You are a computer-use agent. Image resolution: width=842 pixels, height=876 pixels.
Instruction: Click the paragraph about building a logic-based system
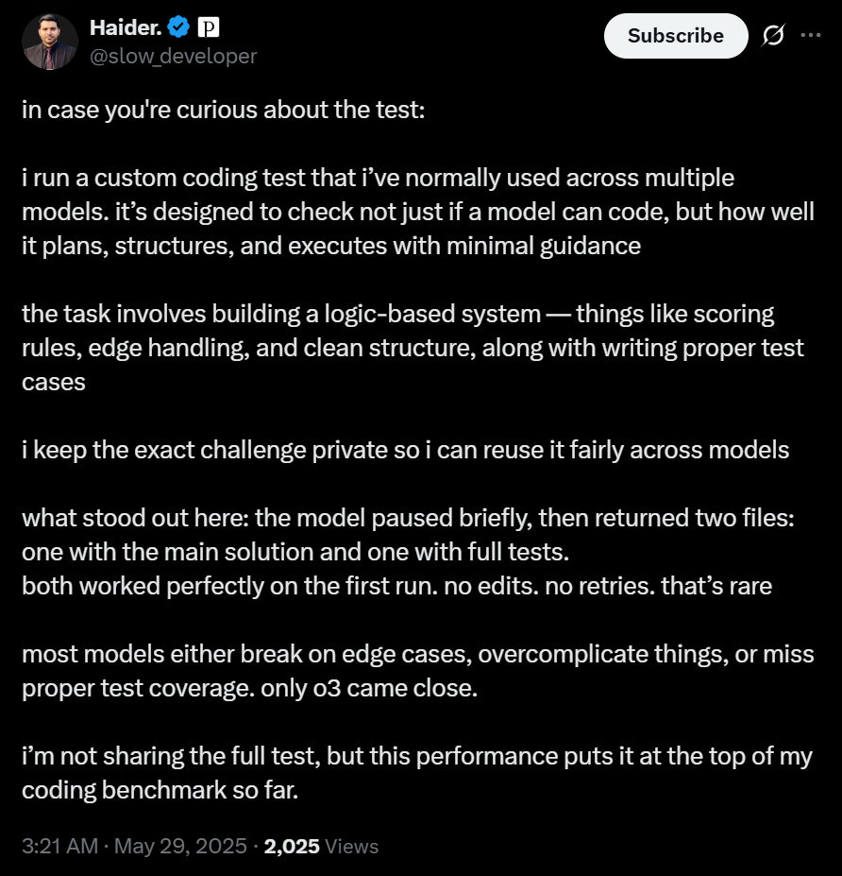(x=413, y=348)
